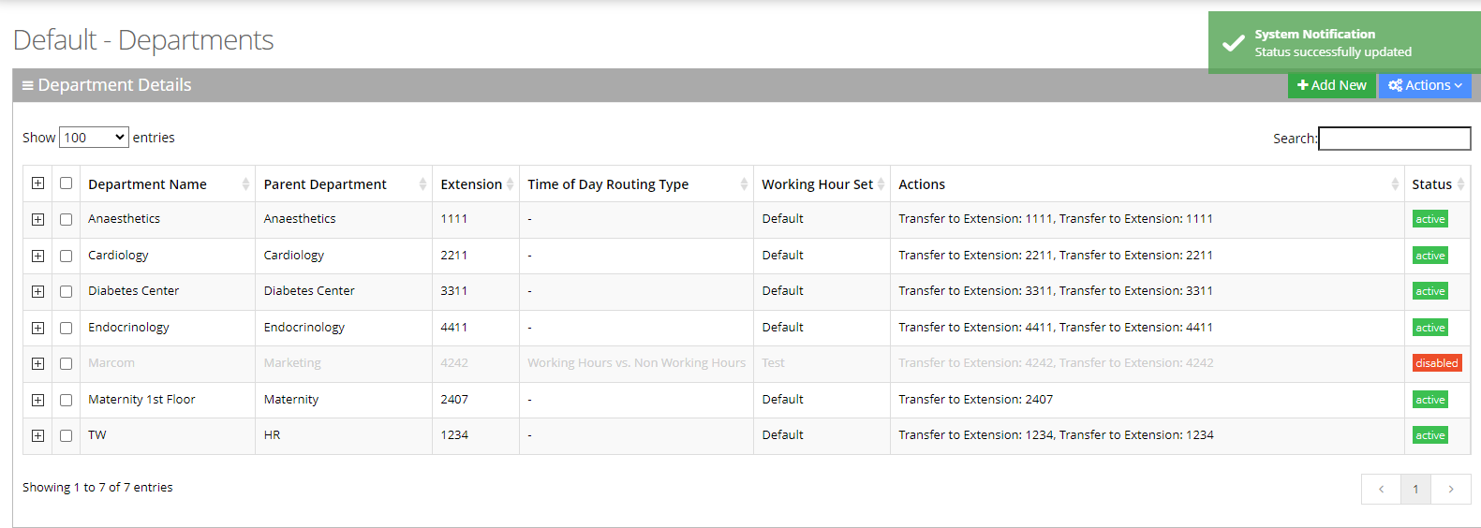Click next page arrow in pagination
The image size is (1481, 528).
click(1450, 489)
